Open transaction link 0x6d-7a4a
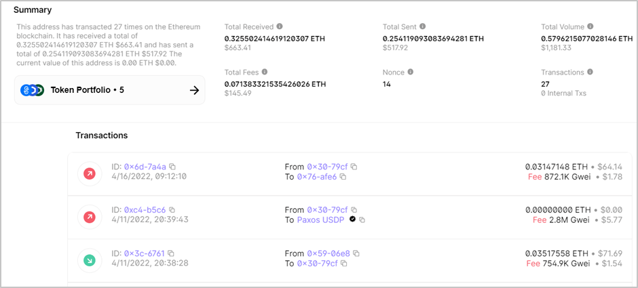Image resolution: width=638 pixels, height=288 pixels. point(145,167)
